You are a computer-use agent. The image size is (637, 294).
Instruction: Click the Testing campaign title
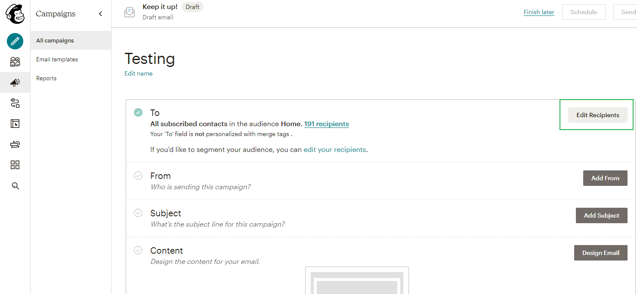pos(150,59)
